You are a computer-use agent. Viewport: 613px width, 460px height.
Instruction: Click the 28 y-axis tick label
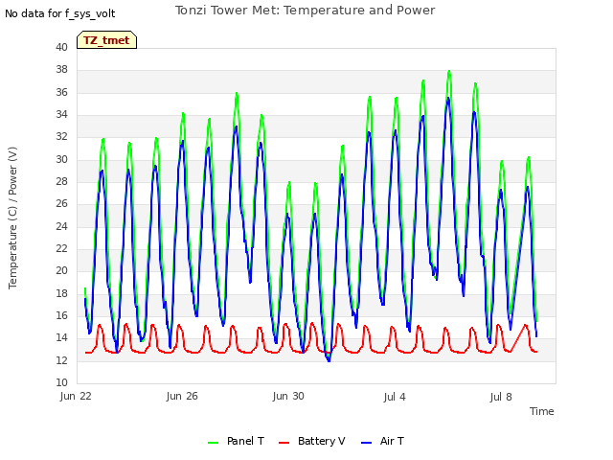click(61, 181)
